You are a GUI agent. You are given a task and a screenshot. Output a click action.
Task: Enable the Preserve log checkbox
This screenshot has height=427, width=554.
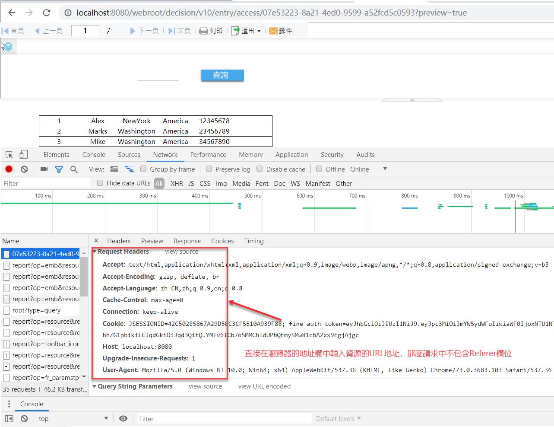tap(209, 169)
